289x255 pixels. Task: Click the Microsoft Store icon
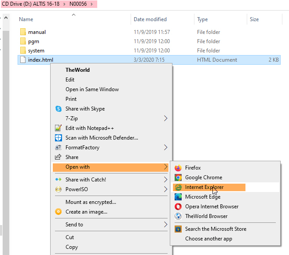(x=178, y=229)
